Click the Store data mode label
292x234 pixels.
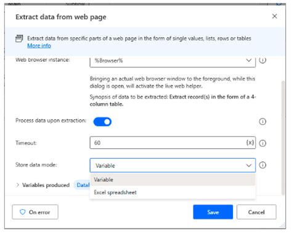36,165
